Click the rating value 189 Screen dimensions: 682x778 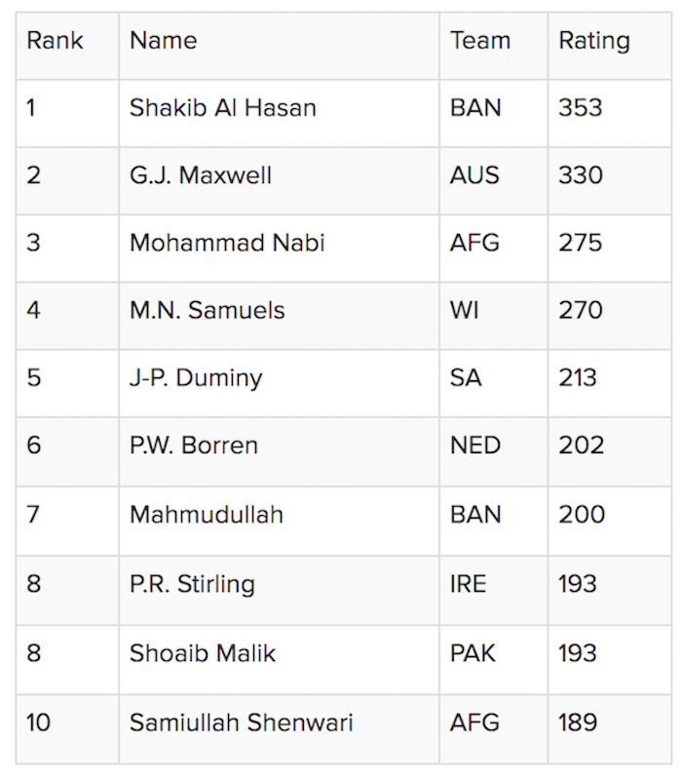(x=578, y=723)
